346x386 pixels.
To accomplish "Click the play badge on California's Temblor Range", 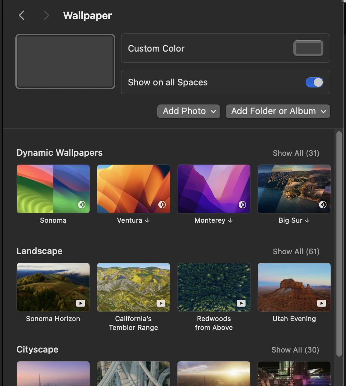I will click(x=161, y=303).
